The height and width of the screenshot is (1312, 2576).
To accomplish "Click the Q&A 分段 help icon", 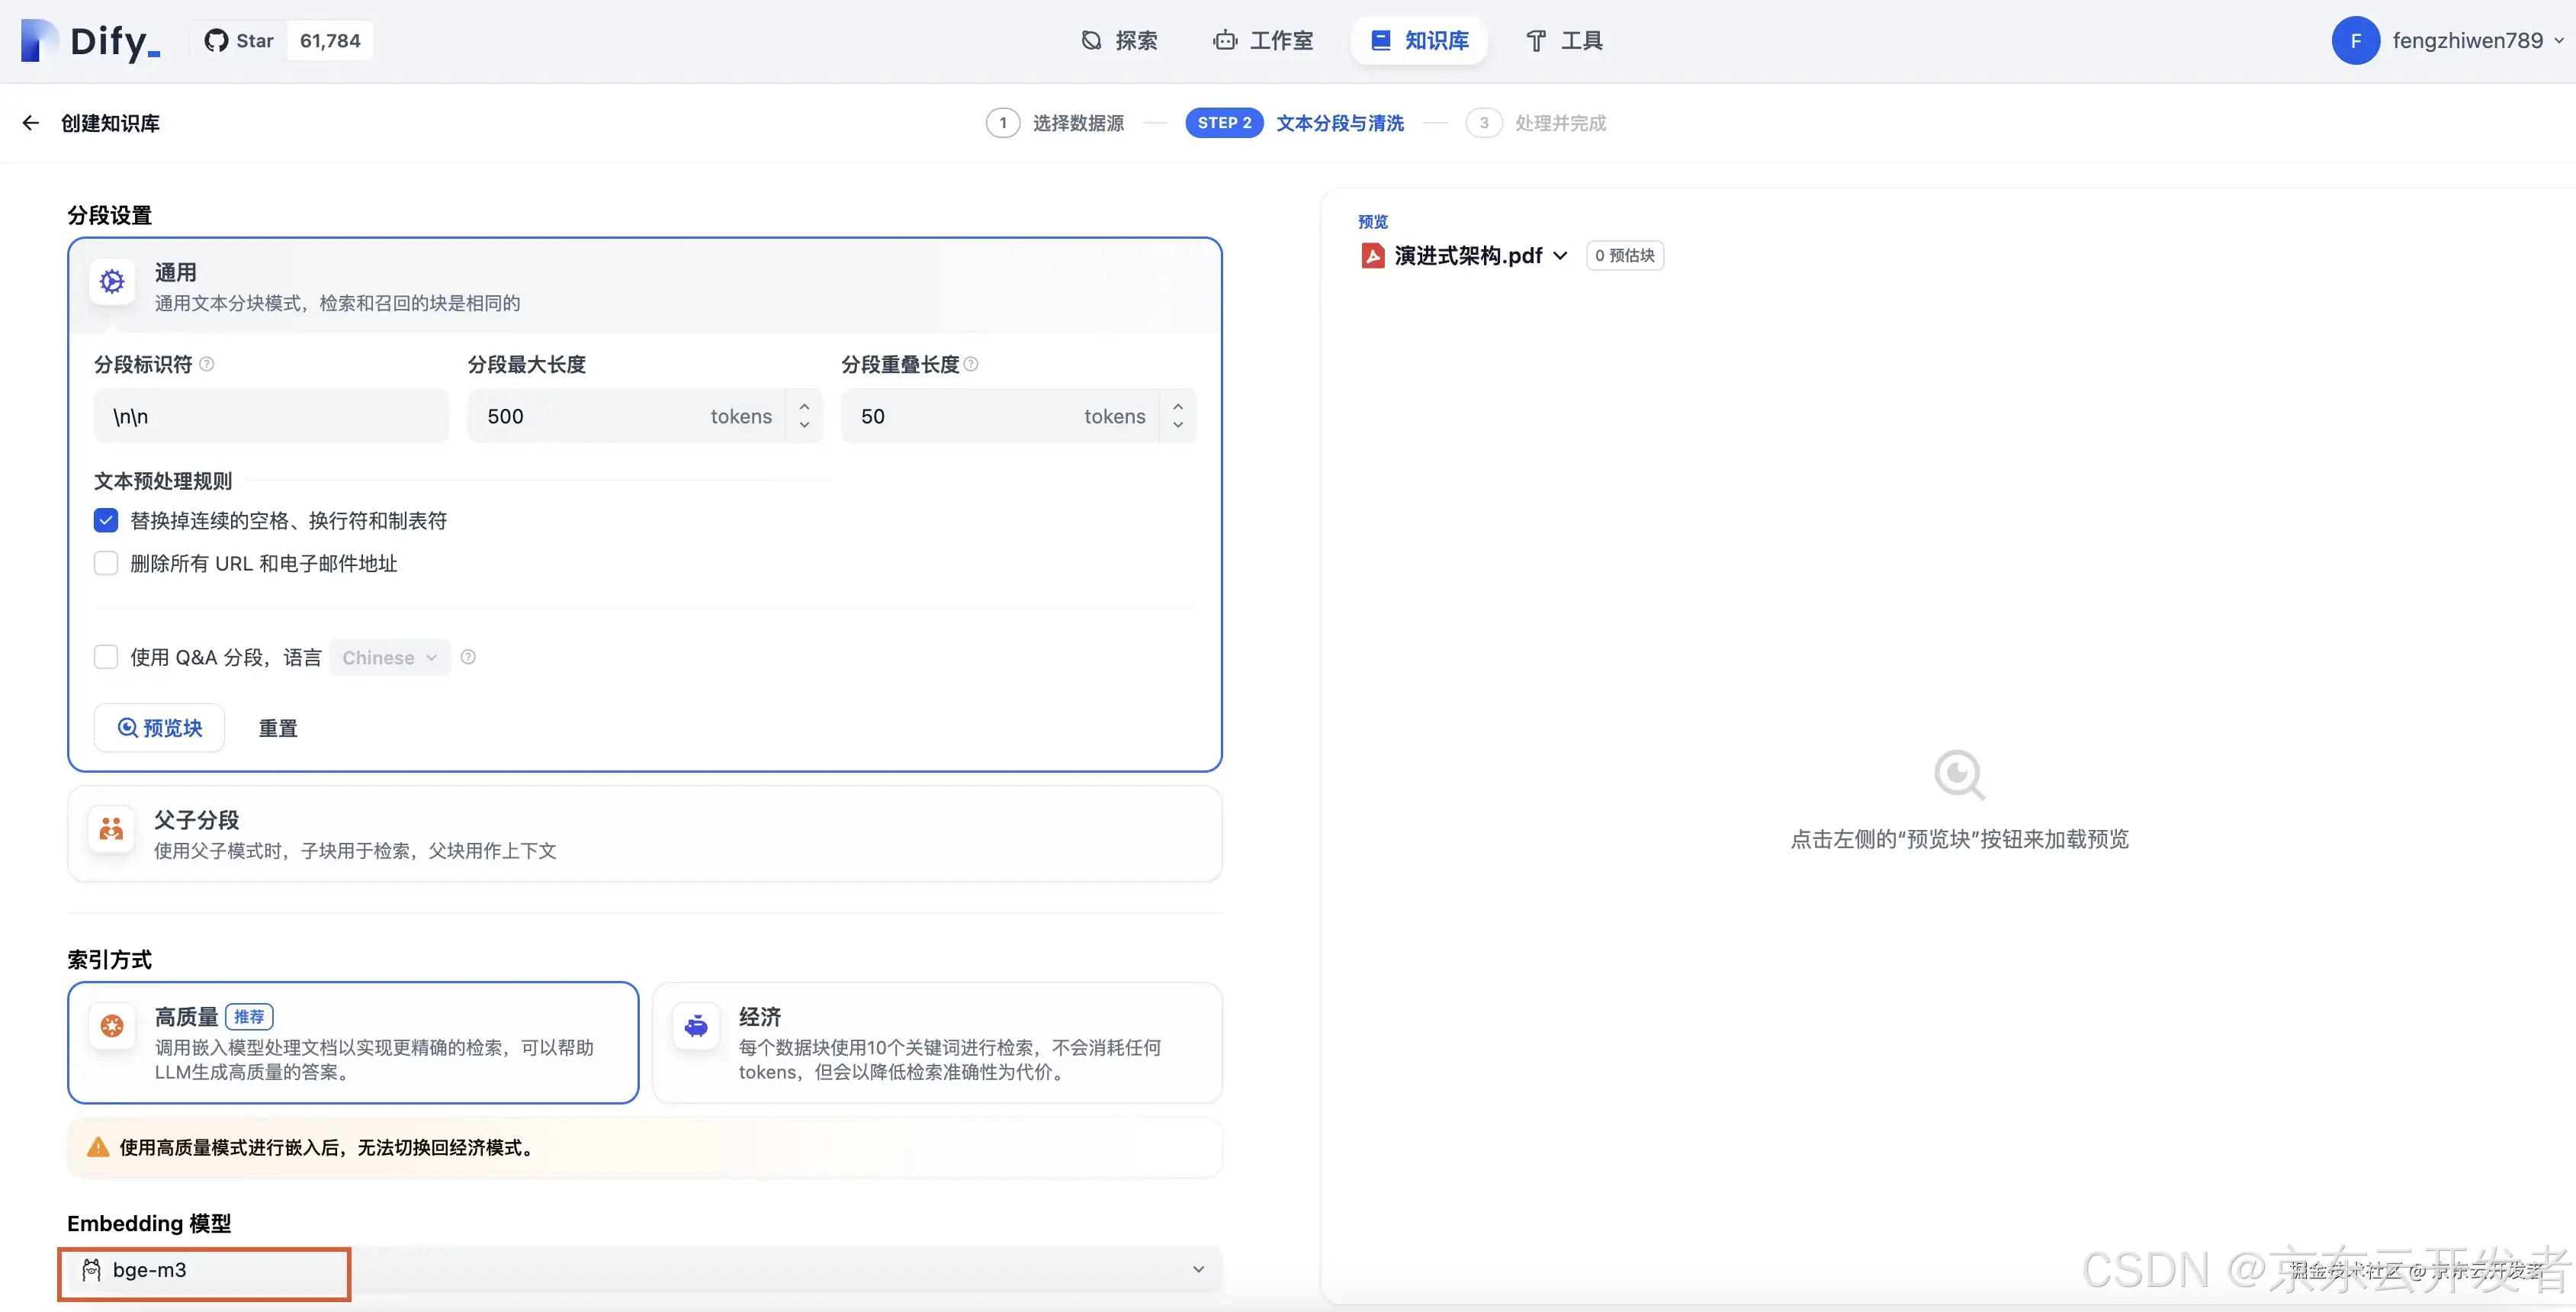I will point(468,657).
